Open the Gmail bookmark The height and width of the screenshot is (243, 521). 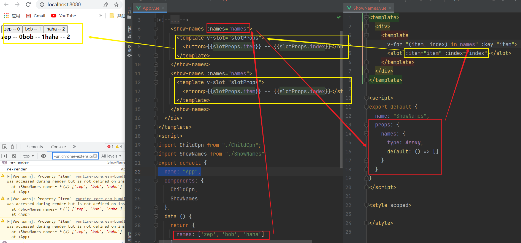[36, 16]
